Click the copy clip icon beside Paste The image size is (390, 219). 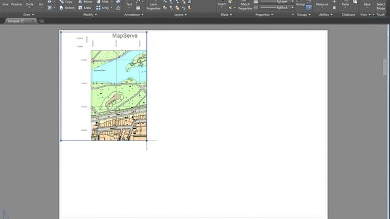pyautogui.click(x=355, y=2)
